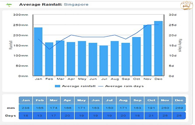The height and width of the screenshot is (125, 195).
Task: Click the Average Rainfall chart title
Action: [41, 4]
